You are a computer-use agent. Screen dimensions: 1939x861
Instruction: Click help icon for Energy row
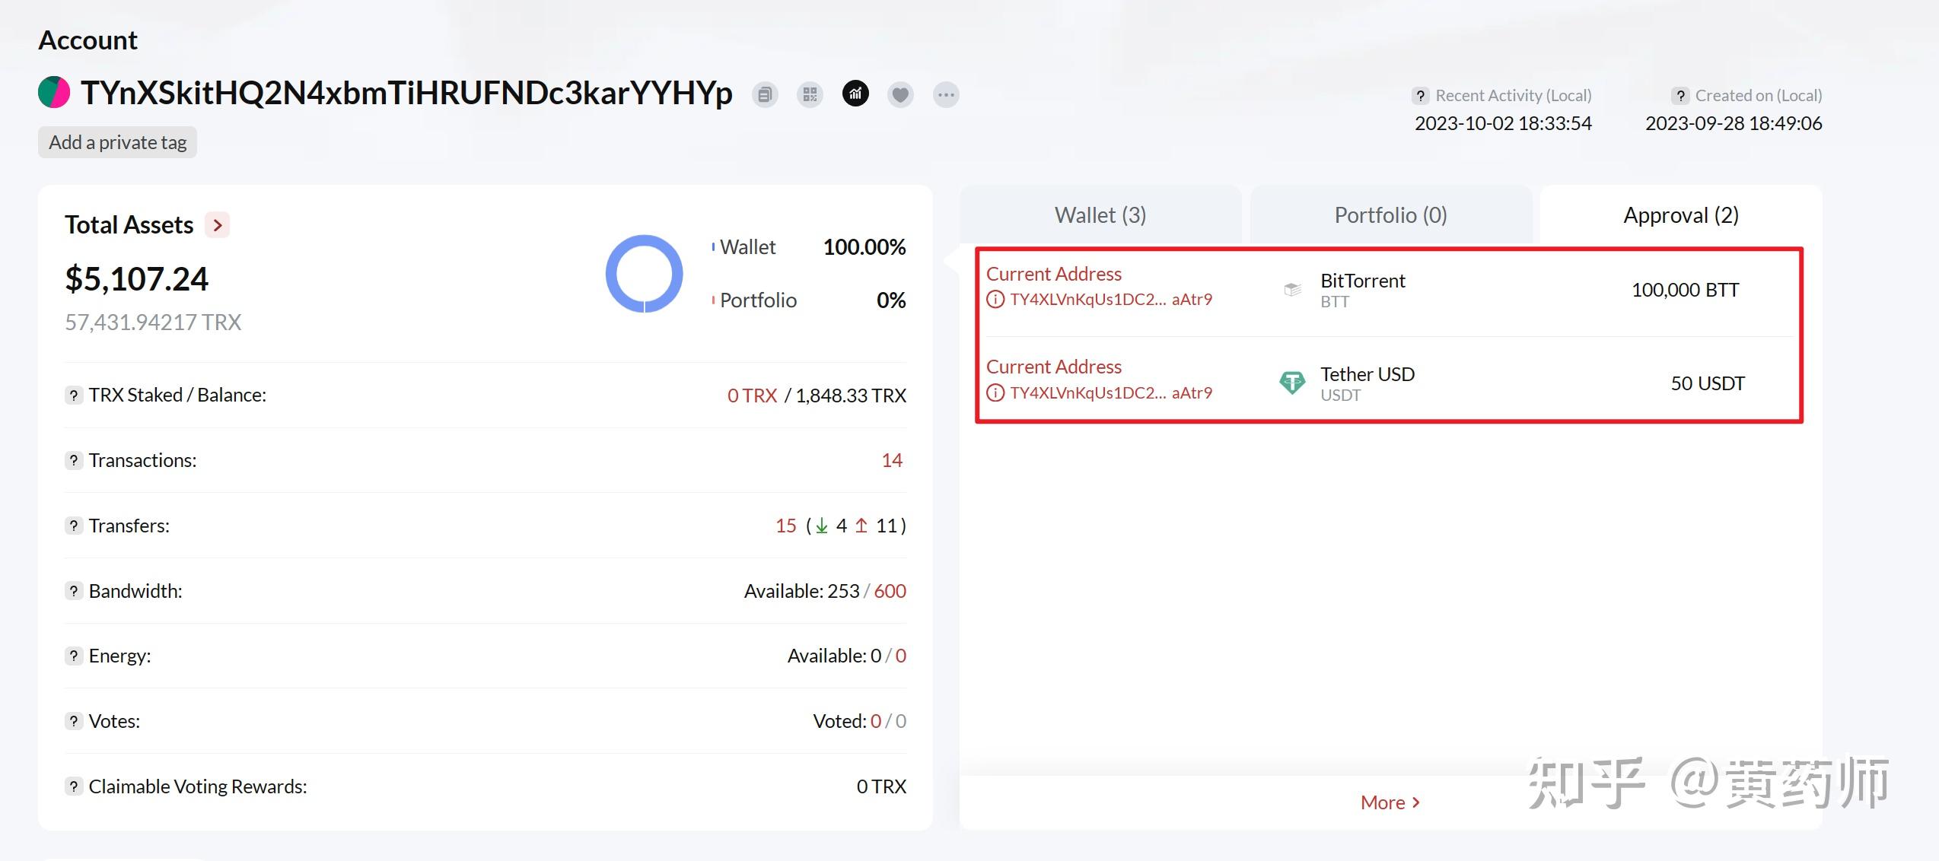[73, 656]
